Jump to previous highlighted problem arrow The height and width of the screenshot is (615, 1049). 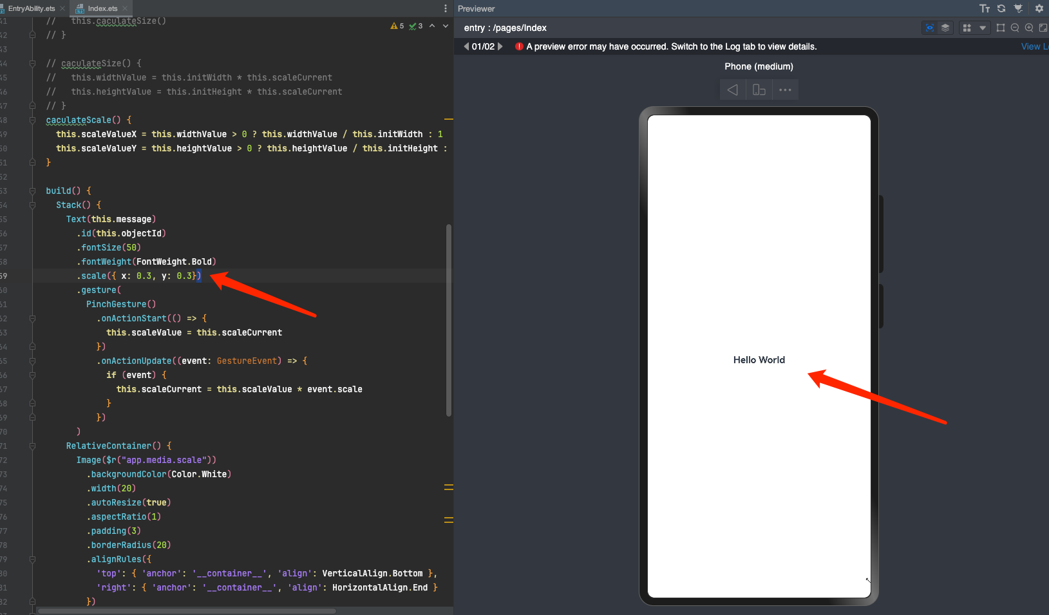pyautogui.click(x=432, y=26)
